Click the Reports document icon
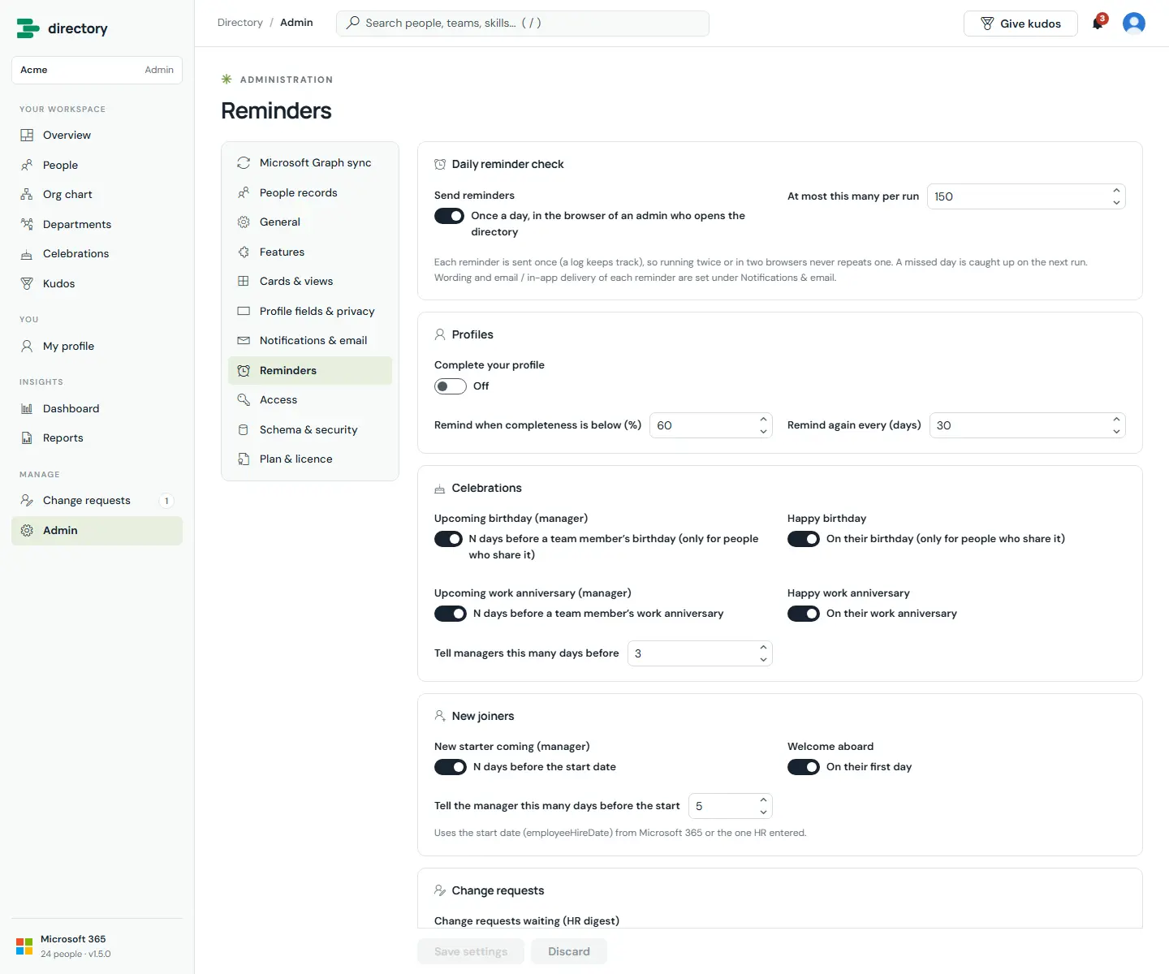 click(x=27, y=438)
